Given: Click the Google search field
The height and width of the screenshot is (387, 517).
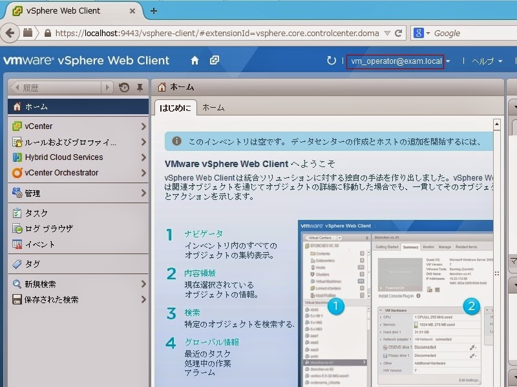Looking at the screenshot, I should pos(475,34).
